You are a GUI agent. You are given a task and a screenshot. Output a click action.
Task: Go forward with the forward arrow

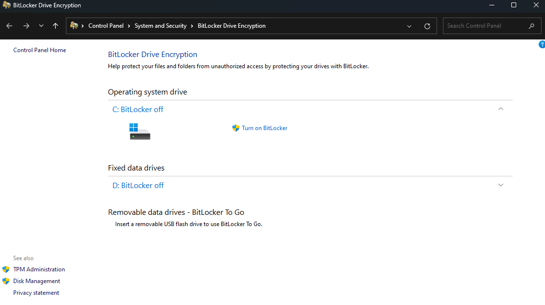click(26, 26)
